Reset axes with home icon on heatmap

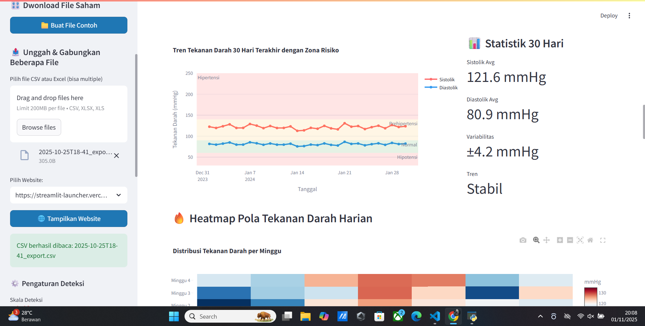click(x=590, y=240)
